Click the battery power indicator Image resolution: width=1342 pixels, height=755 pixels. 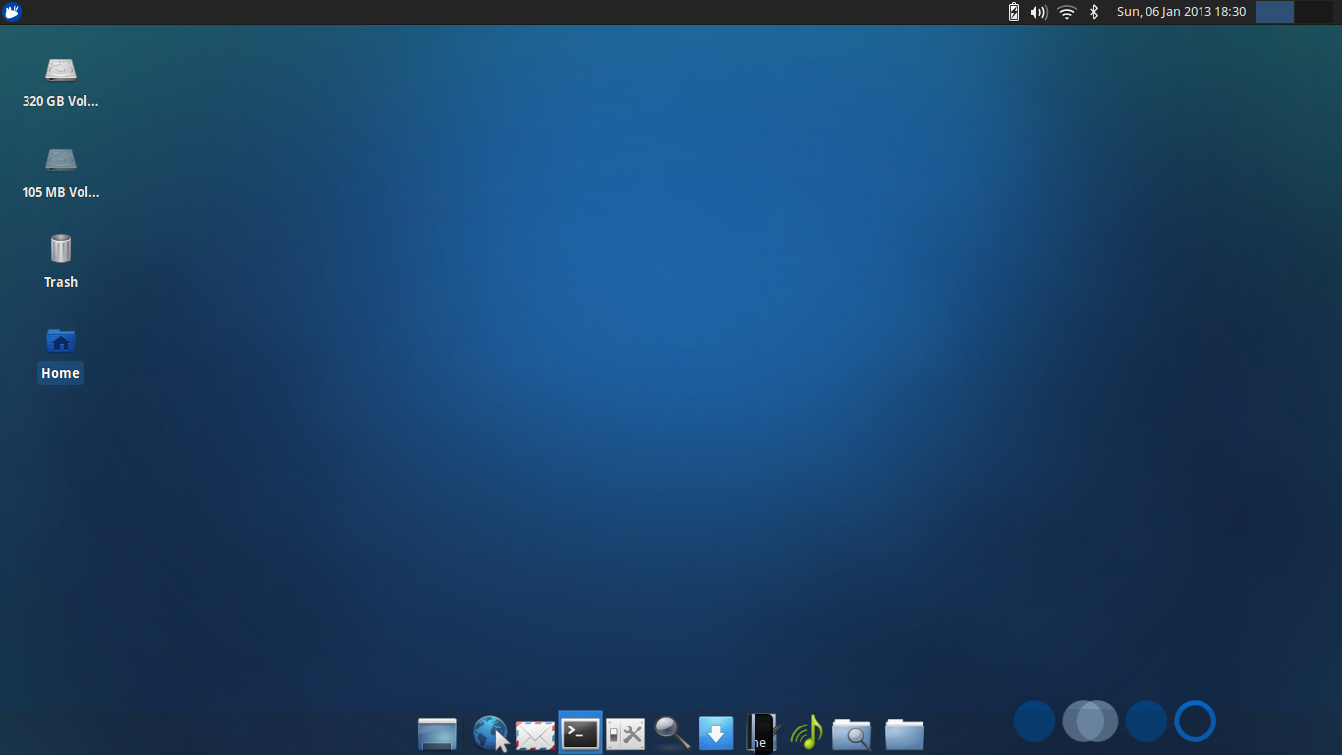[1014, 12]
